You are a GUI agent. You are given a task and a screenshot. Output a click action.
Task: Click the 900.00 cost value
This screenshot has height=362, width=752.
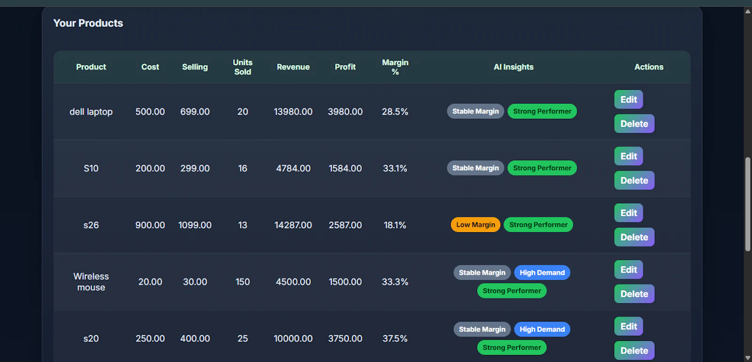150,225
